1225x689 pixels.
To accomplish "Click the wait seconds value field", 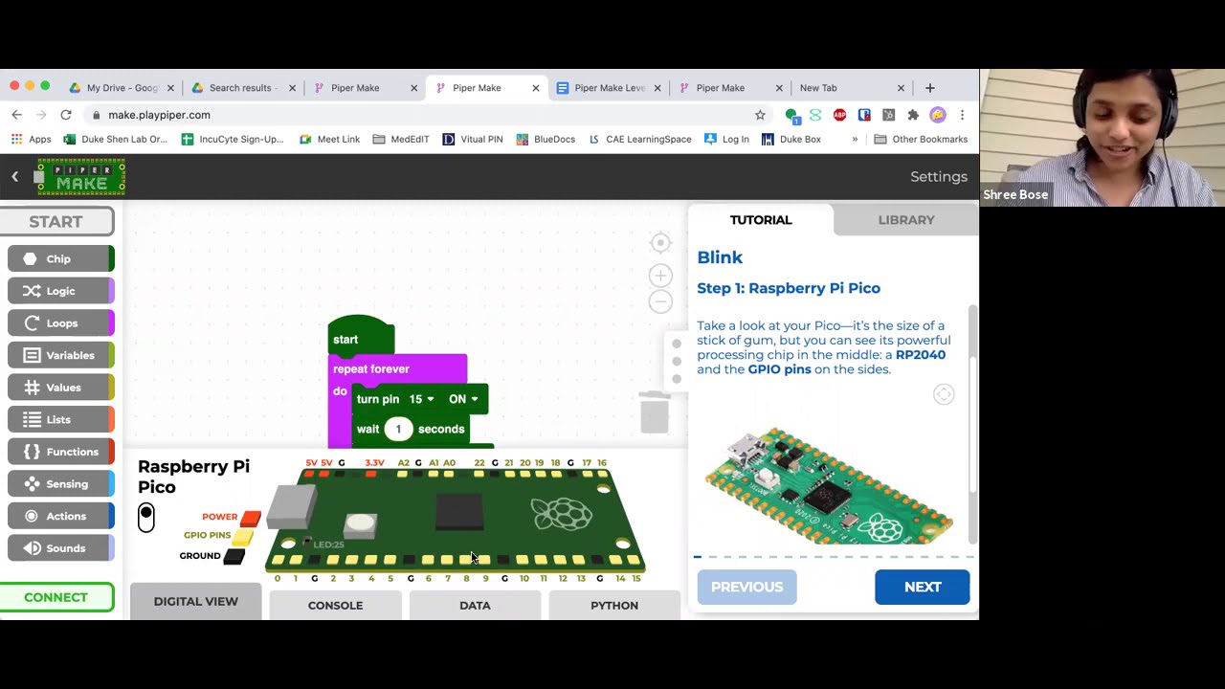I will tap(398, 429).
